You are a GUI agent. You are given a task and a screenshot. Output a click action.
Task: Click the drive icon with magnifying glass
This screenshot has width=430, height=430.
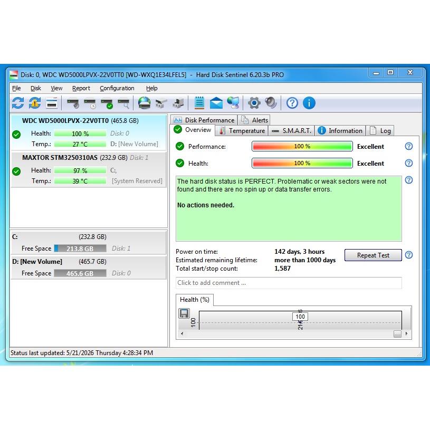pos(123,103)
